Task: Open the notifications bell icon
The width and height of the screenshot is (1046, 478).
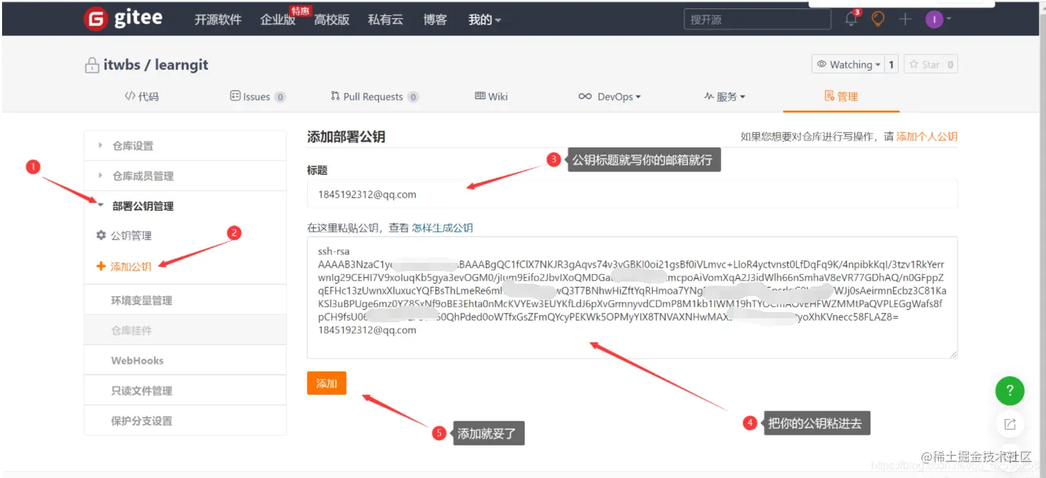Action: (x=851, y=19)
